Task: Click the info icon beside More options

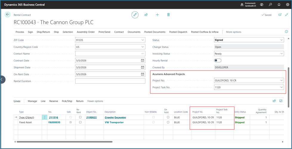Action: pos(286,32)
